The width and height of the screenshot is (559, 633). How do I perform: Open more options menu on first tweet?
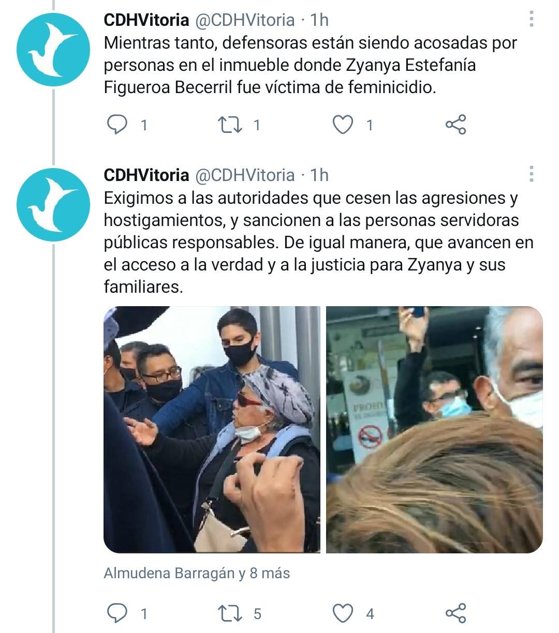[x=531, y=19]
